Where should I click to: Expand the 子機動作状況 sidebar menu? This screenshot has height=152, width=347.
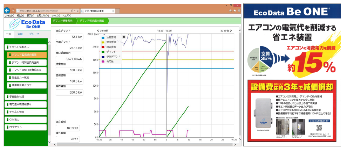(x=26, y=97)
